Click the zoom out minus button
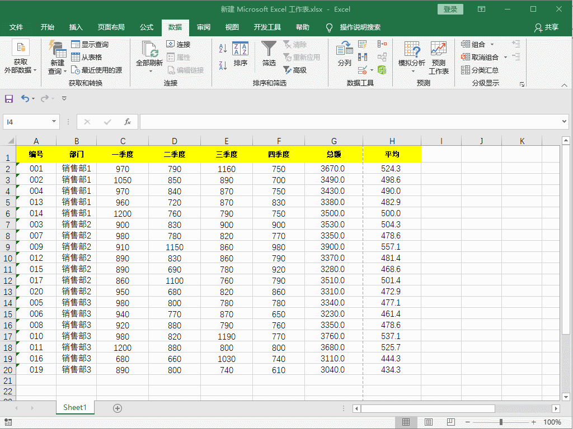This screenshot has width=573, height=429. [467, 422]
